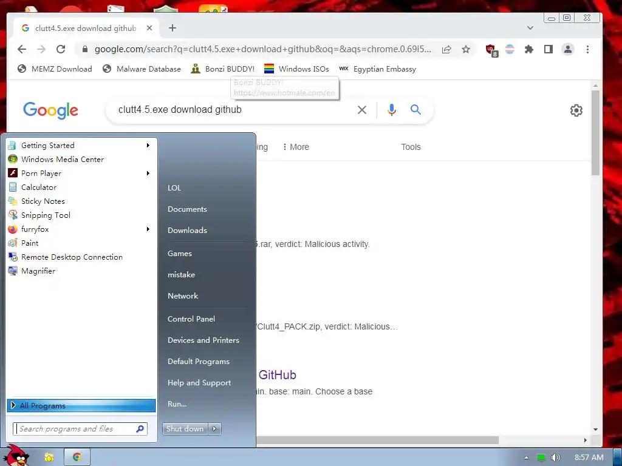Clear the Google search box with X
Screen dimensions: 622x466
click(362, 110)
